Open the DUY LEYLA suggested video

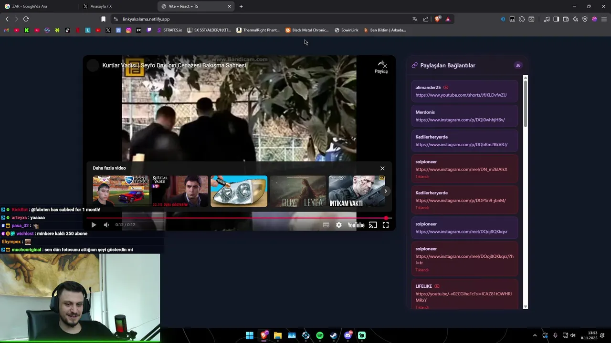(x=298, y=191)
